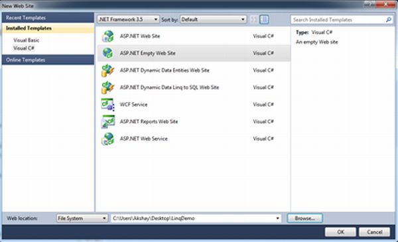Click Visual C# label in WCF Service row
The height and width of the screenshot is (242, 398).
[x=263, y=105]
